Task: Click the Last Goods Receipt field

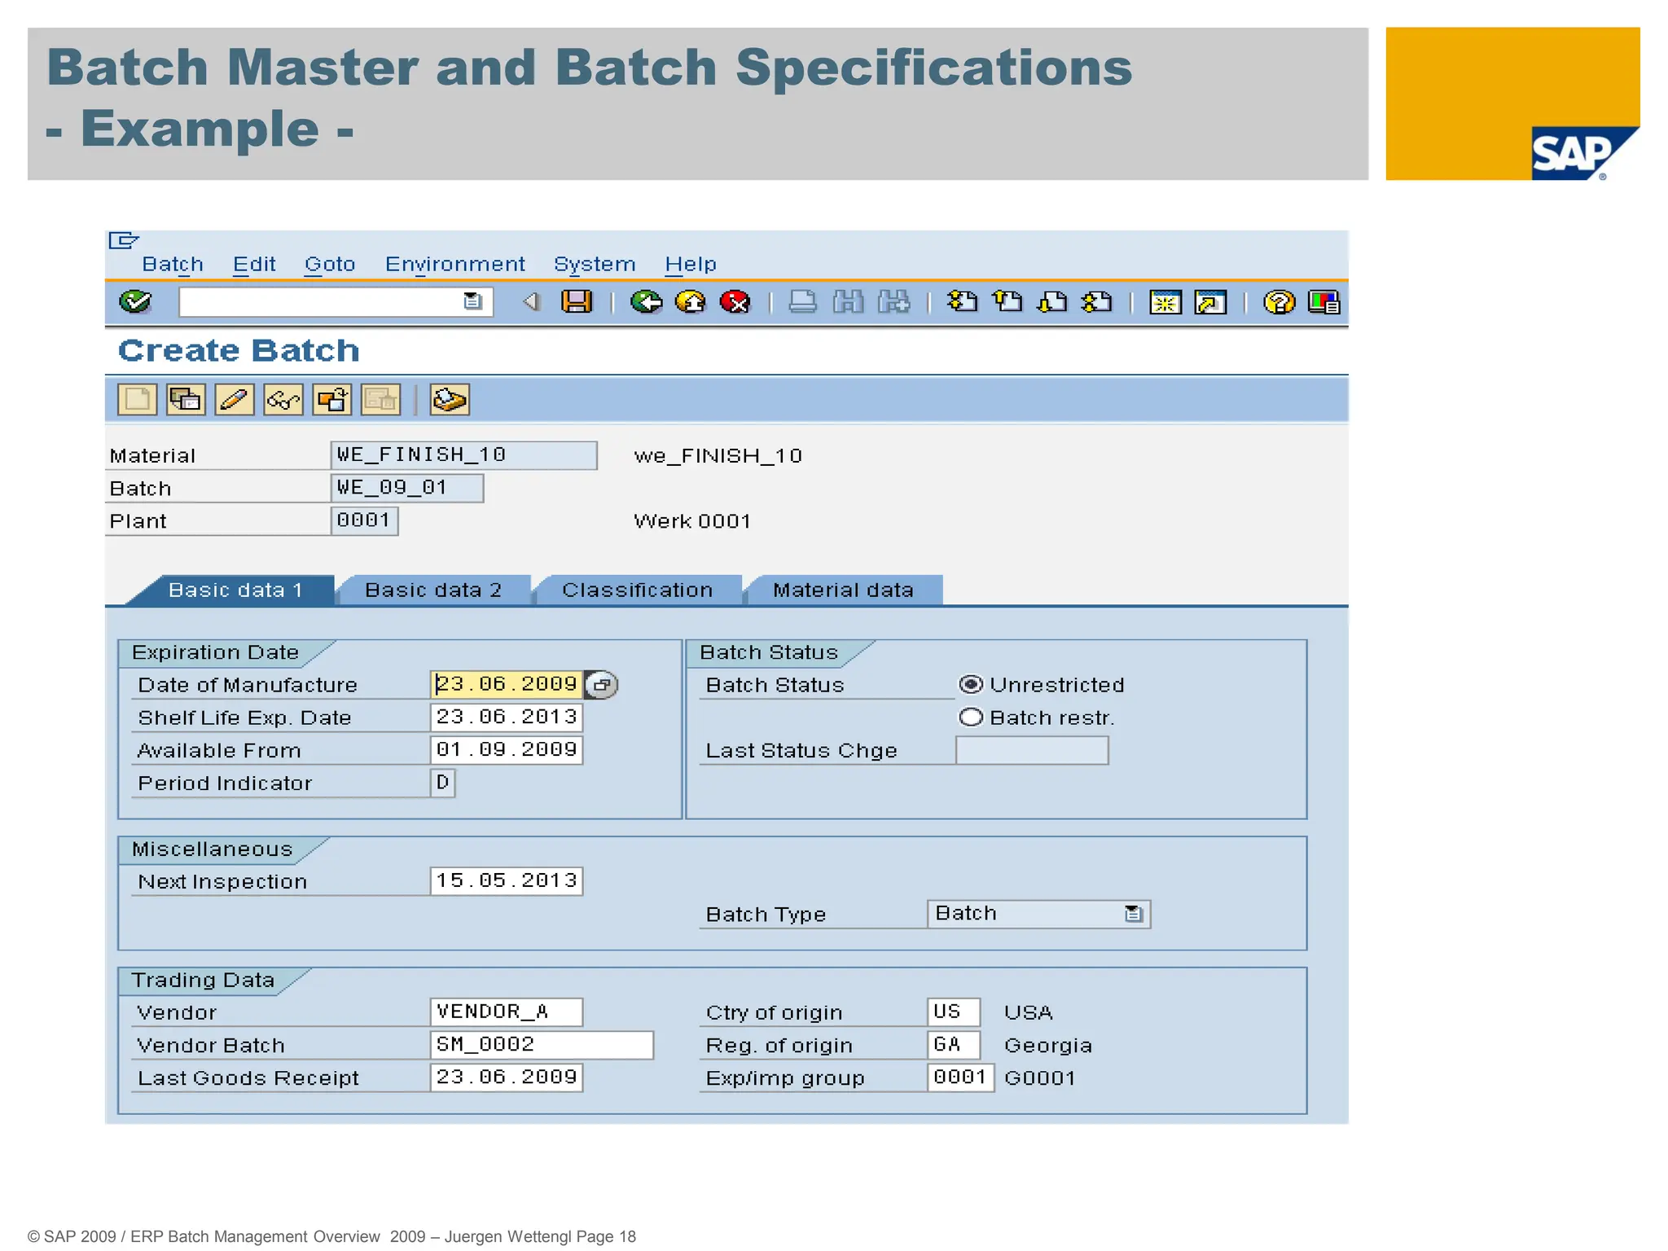Action: 506,1078
